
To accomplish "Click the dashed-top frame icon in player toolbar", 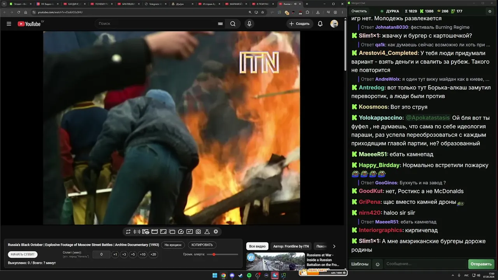I will [x=172, y=232].
